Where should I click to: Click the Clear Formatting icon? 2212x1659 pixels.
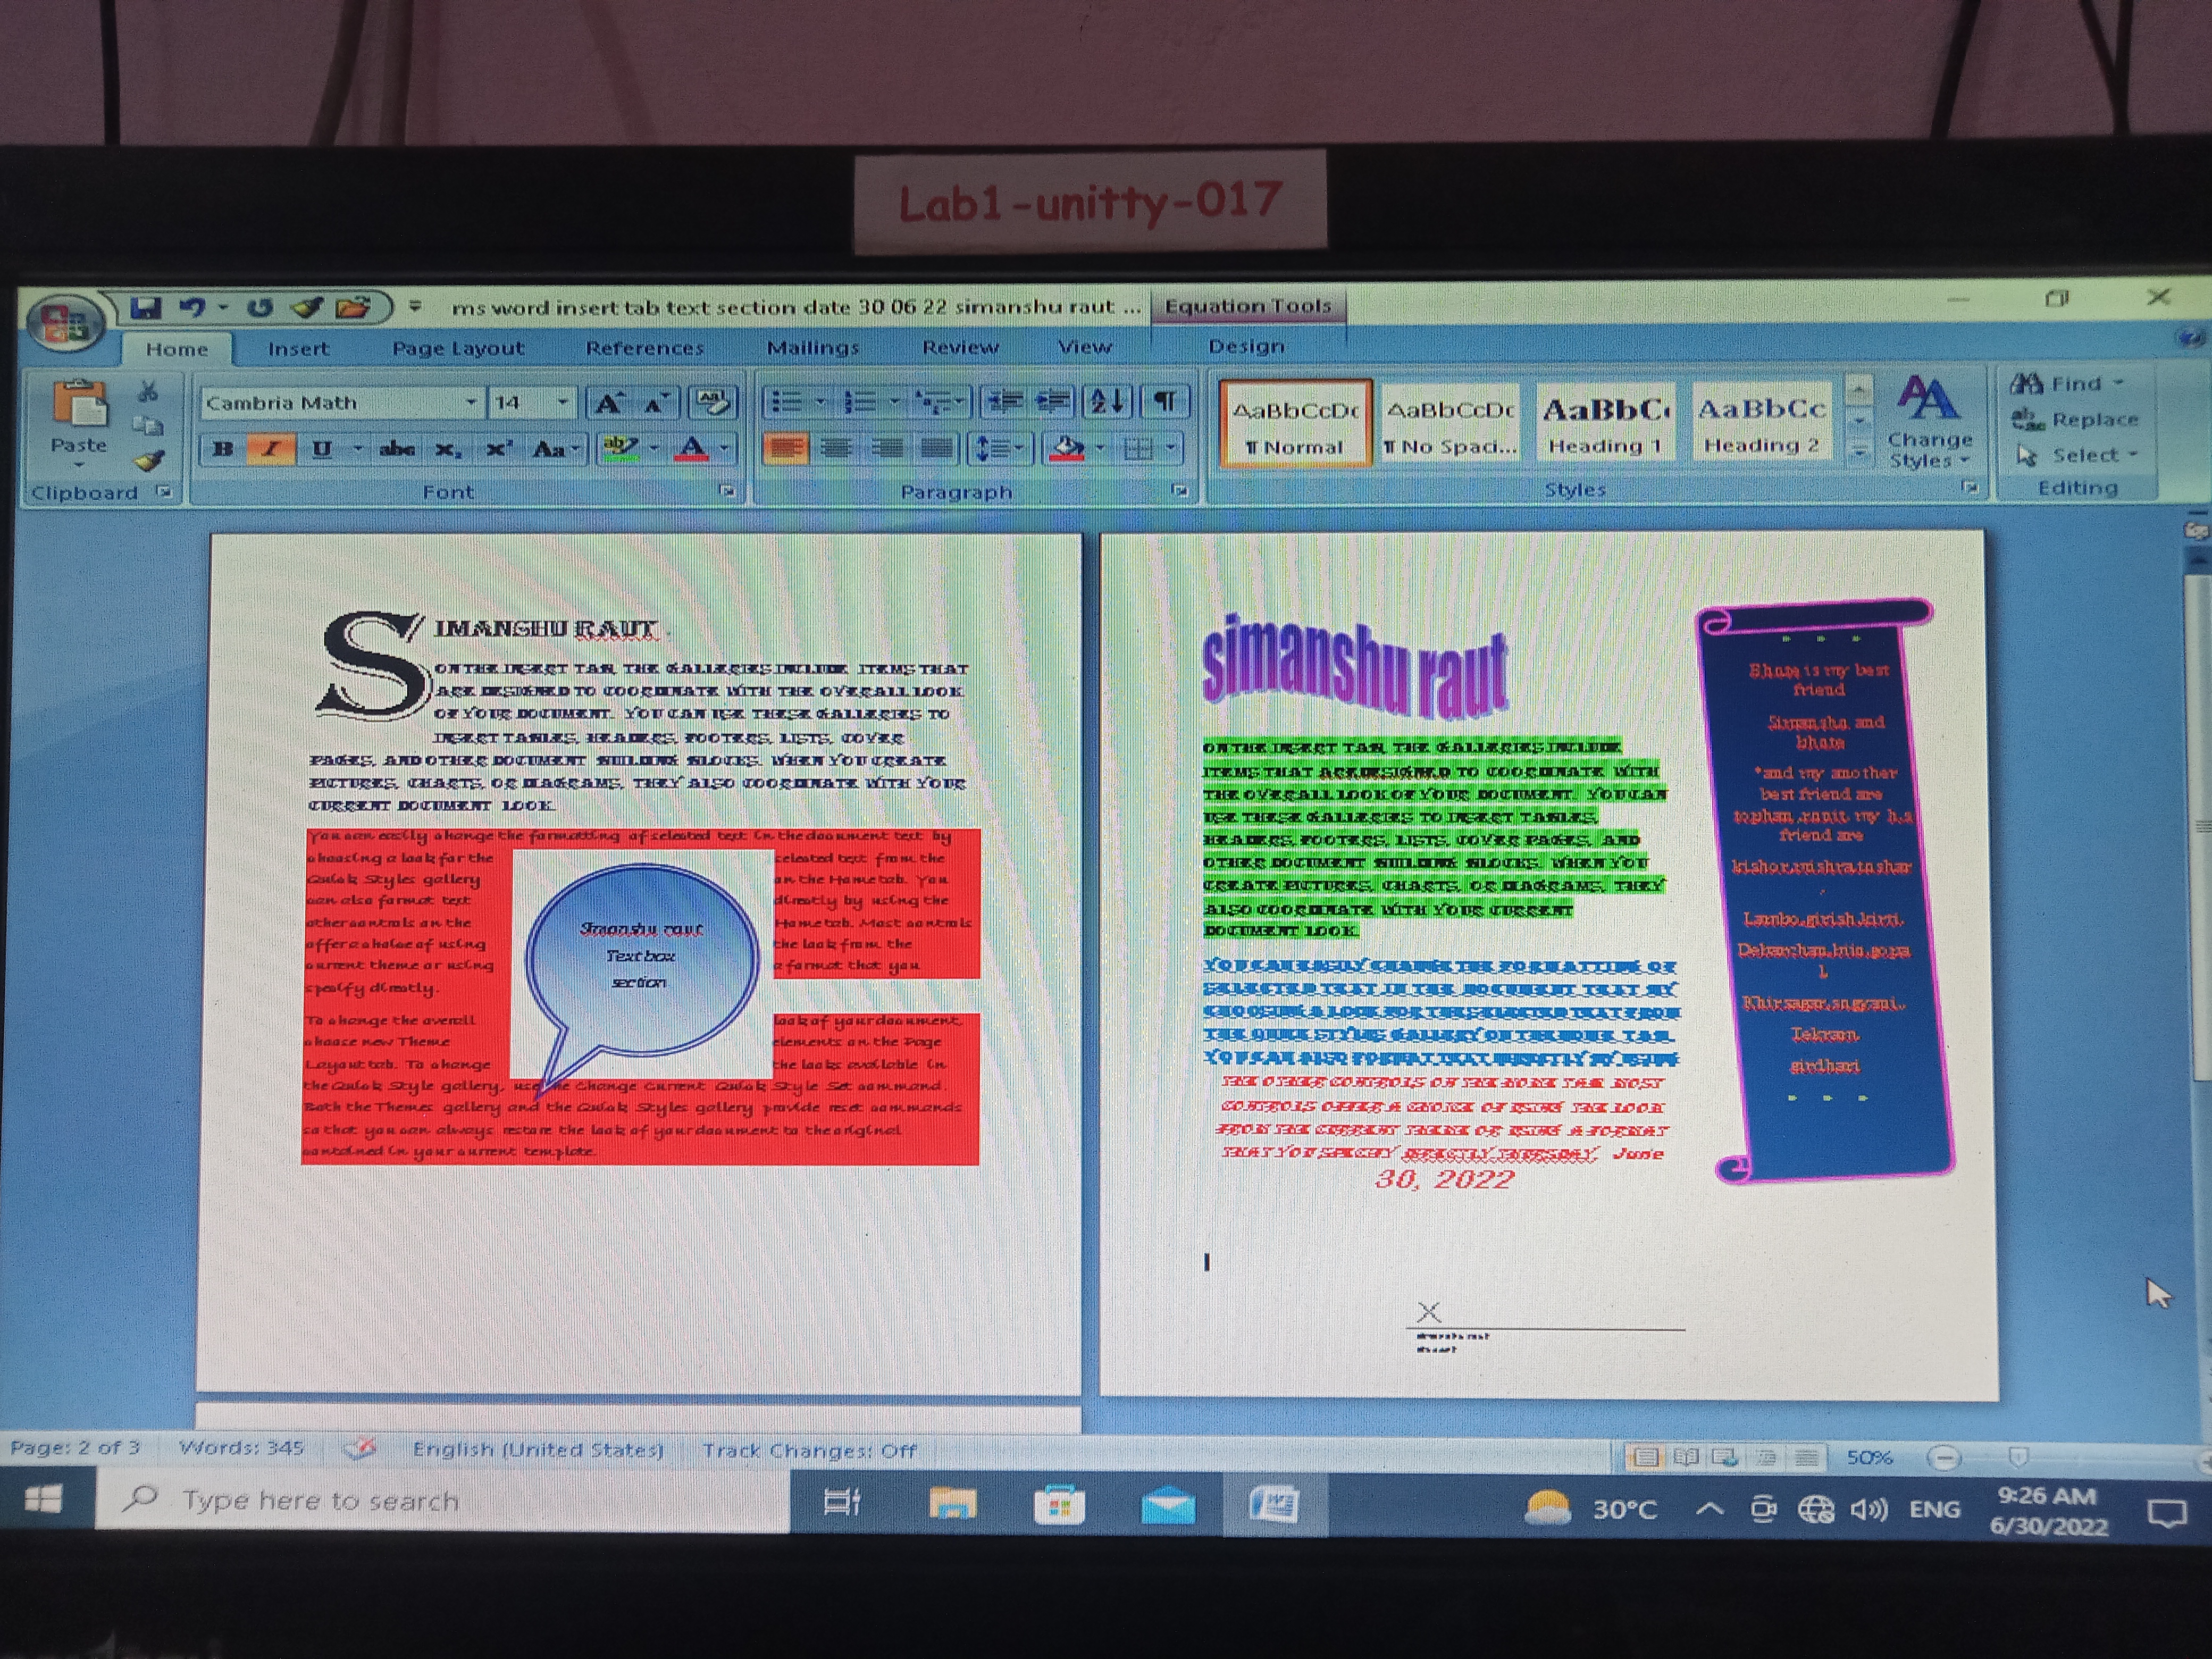click(713, 402)
